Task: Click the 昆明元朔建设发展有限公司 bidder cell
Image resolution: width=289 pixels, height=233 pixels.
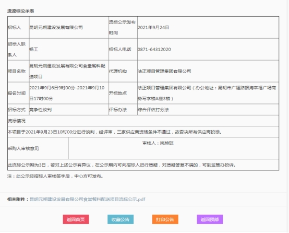Action: tap(69, 28)
